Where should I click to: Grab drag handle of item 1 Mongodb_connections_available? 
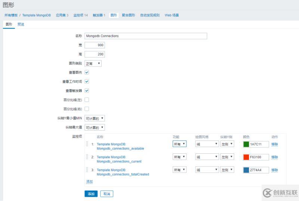click(x=87, y=144)
